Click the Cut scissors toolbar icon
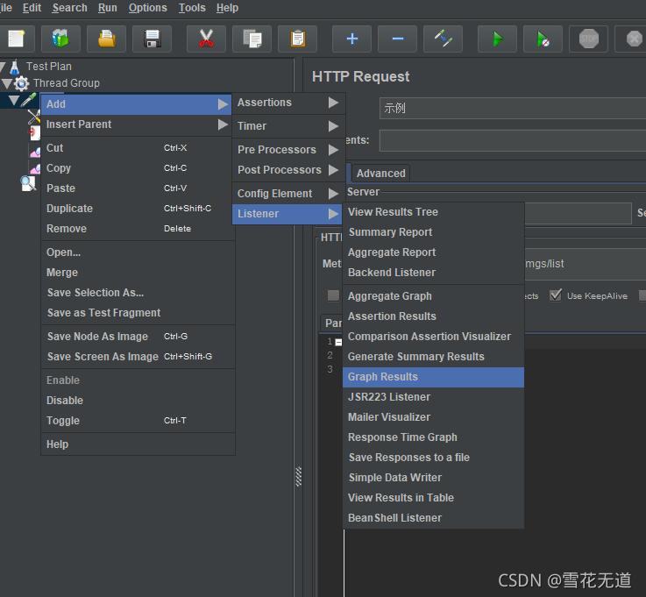This screenshot has width=646, height=597. (x=206, y=39)
